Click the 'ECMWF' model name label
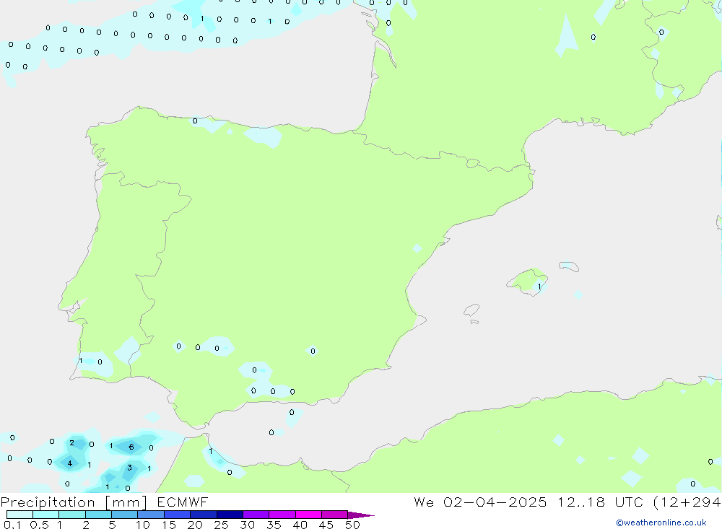722x529 pixels. (183, 502)
